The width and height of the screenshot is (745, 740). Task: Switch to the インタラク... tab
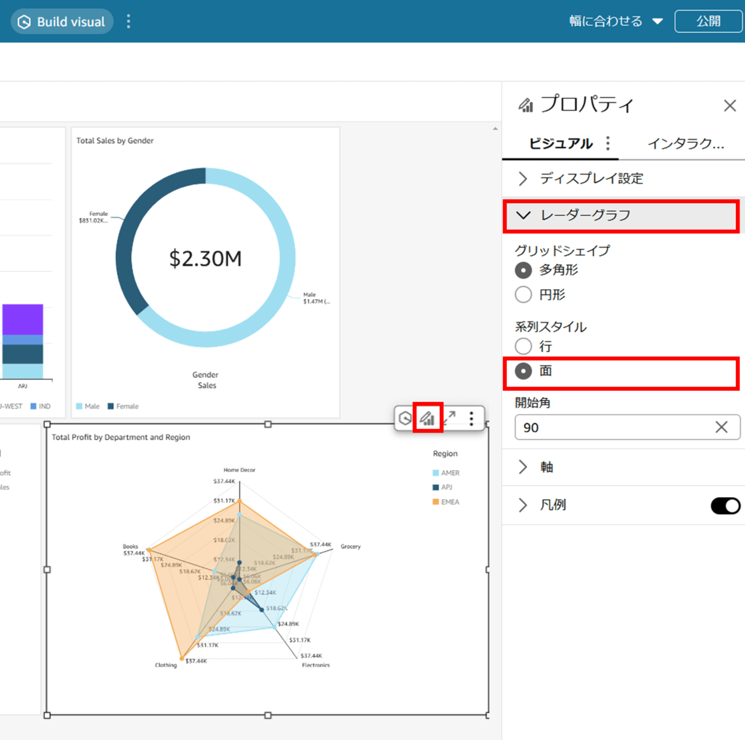point(685,144)
